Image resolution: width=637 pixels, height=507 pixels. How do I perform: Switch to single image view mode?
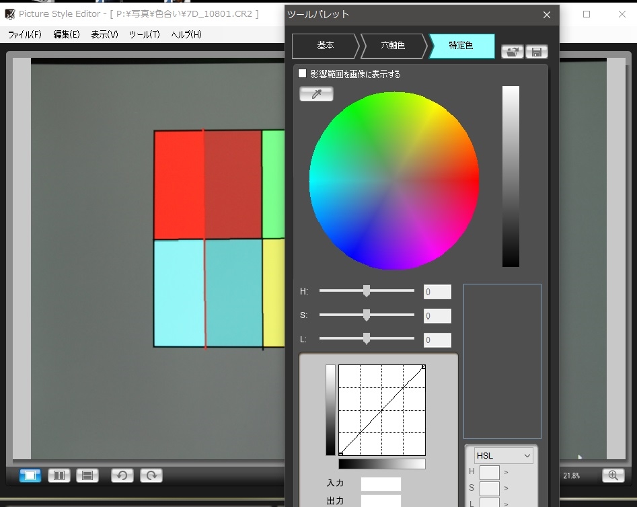[30, 475]
